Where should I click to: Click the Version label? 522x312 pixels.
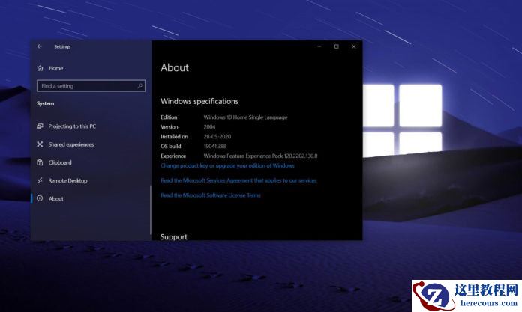[169, 127]
